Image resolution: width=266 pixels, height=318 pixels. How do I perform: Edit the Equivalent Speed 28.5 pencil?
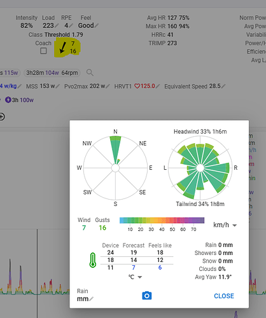point(223,86)
